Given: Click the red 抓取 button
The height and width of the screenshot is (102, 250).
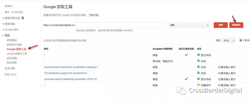Looking at the screenshot, I should 221,25.
